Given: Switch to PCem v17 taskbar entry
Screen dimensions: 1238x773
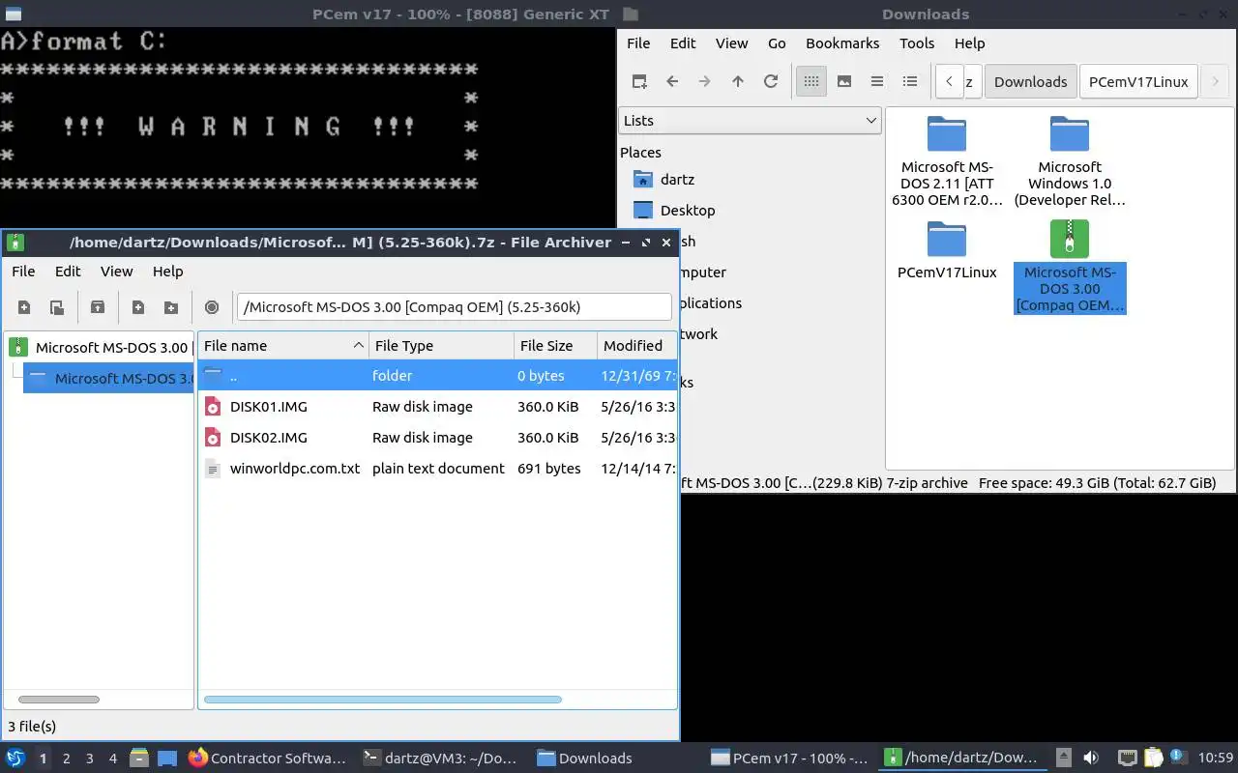Looking at the screenshot, I should pos(789,759).
